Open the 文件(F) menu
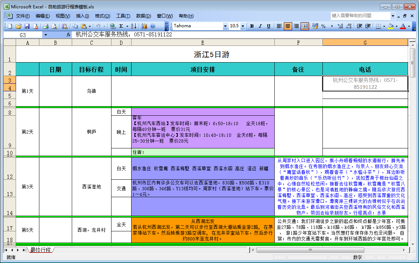The width and height of the screenshot is (419, 263). pos(23,16)
